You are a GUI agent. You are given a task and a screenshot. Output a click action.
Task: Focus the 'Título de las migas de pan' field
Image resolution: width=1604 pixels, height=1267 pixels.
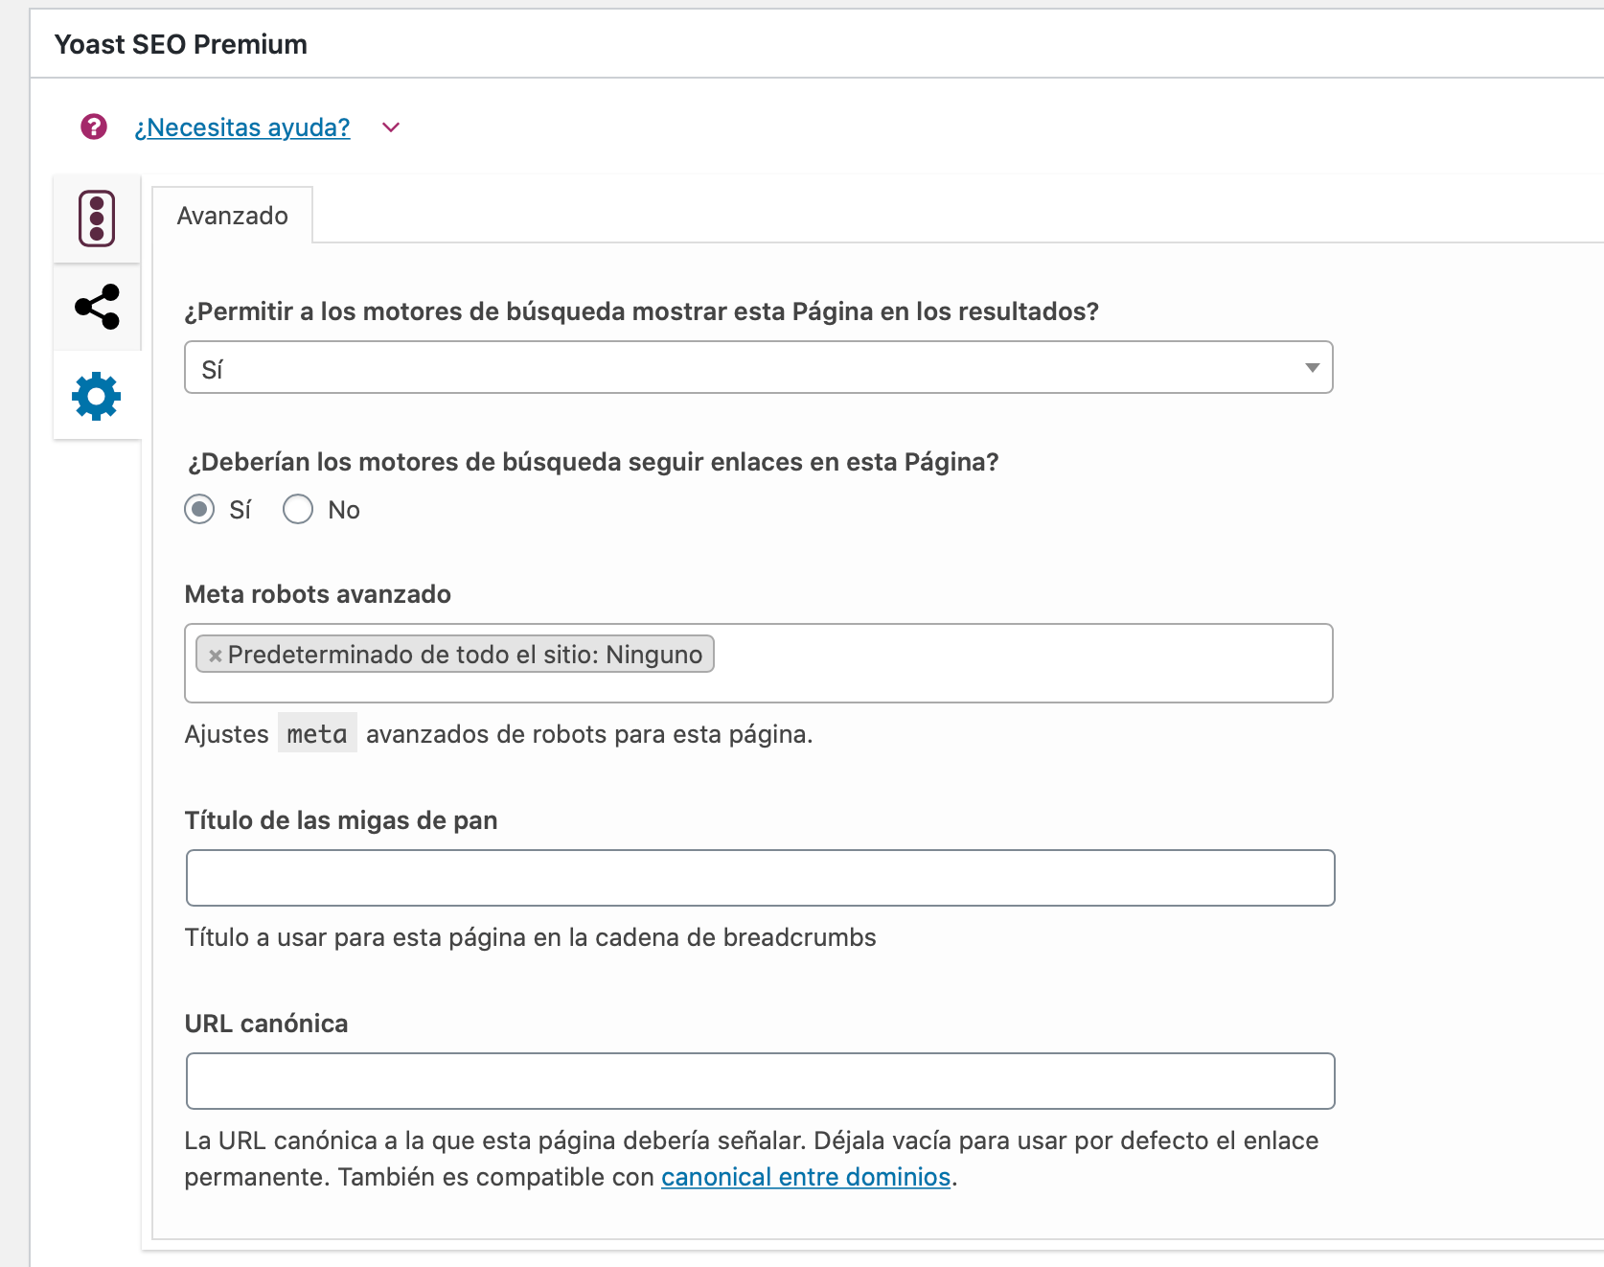[761, 878]
